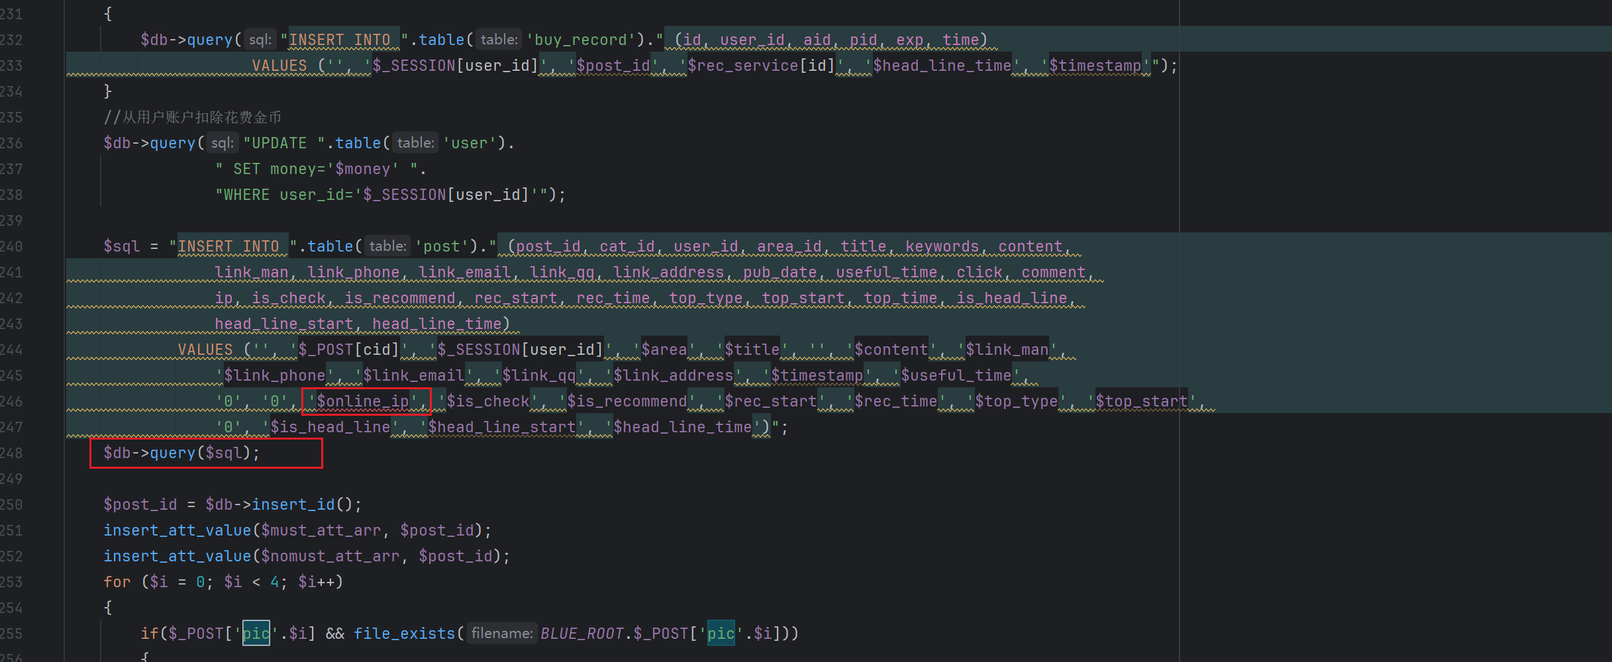Click the 'buy_record' string in the table call
1612x662 pixels.
click(580, 40)
